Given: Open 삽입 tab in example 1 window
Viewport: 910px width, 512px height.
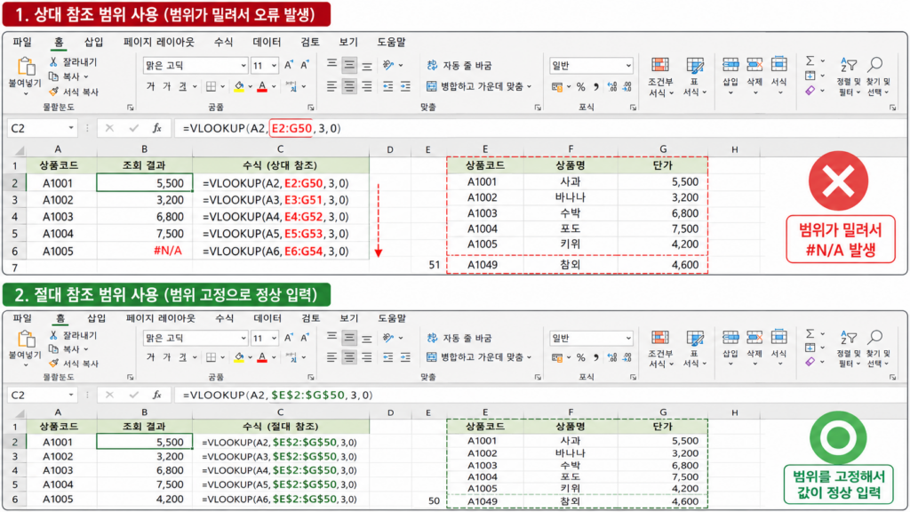Looking at the screenshot, I should click(x=93, y=42).
